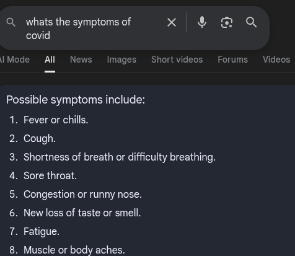Open the Short videos tab
Viewport: 295px width, 256px height.
[x=177, y=60]
